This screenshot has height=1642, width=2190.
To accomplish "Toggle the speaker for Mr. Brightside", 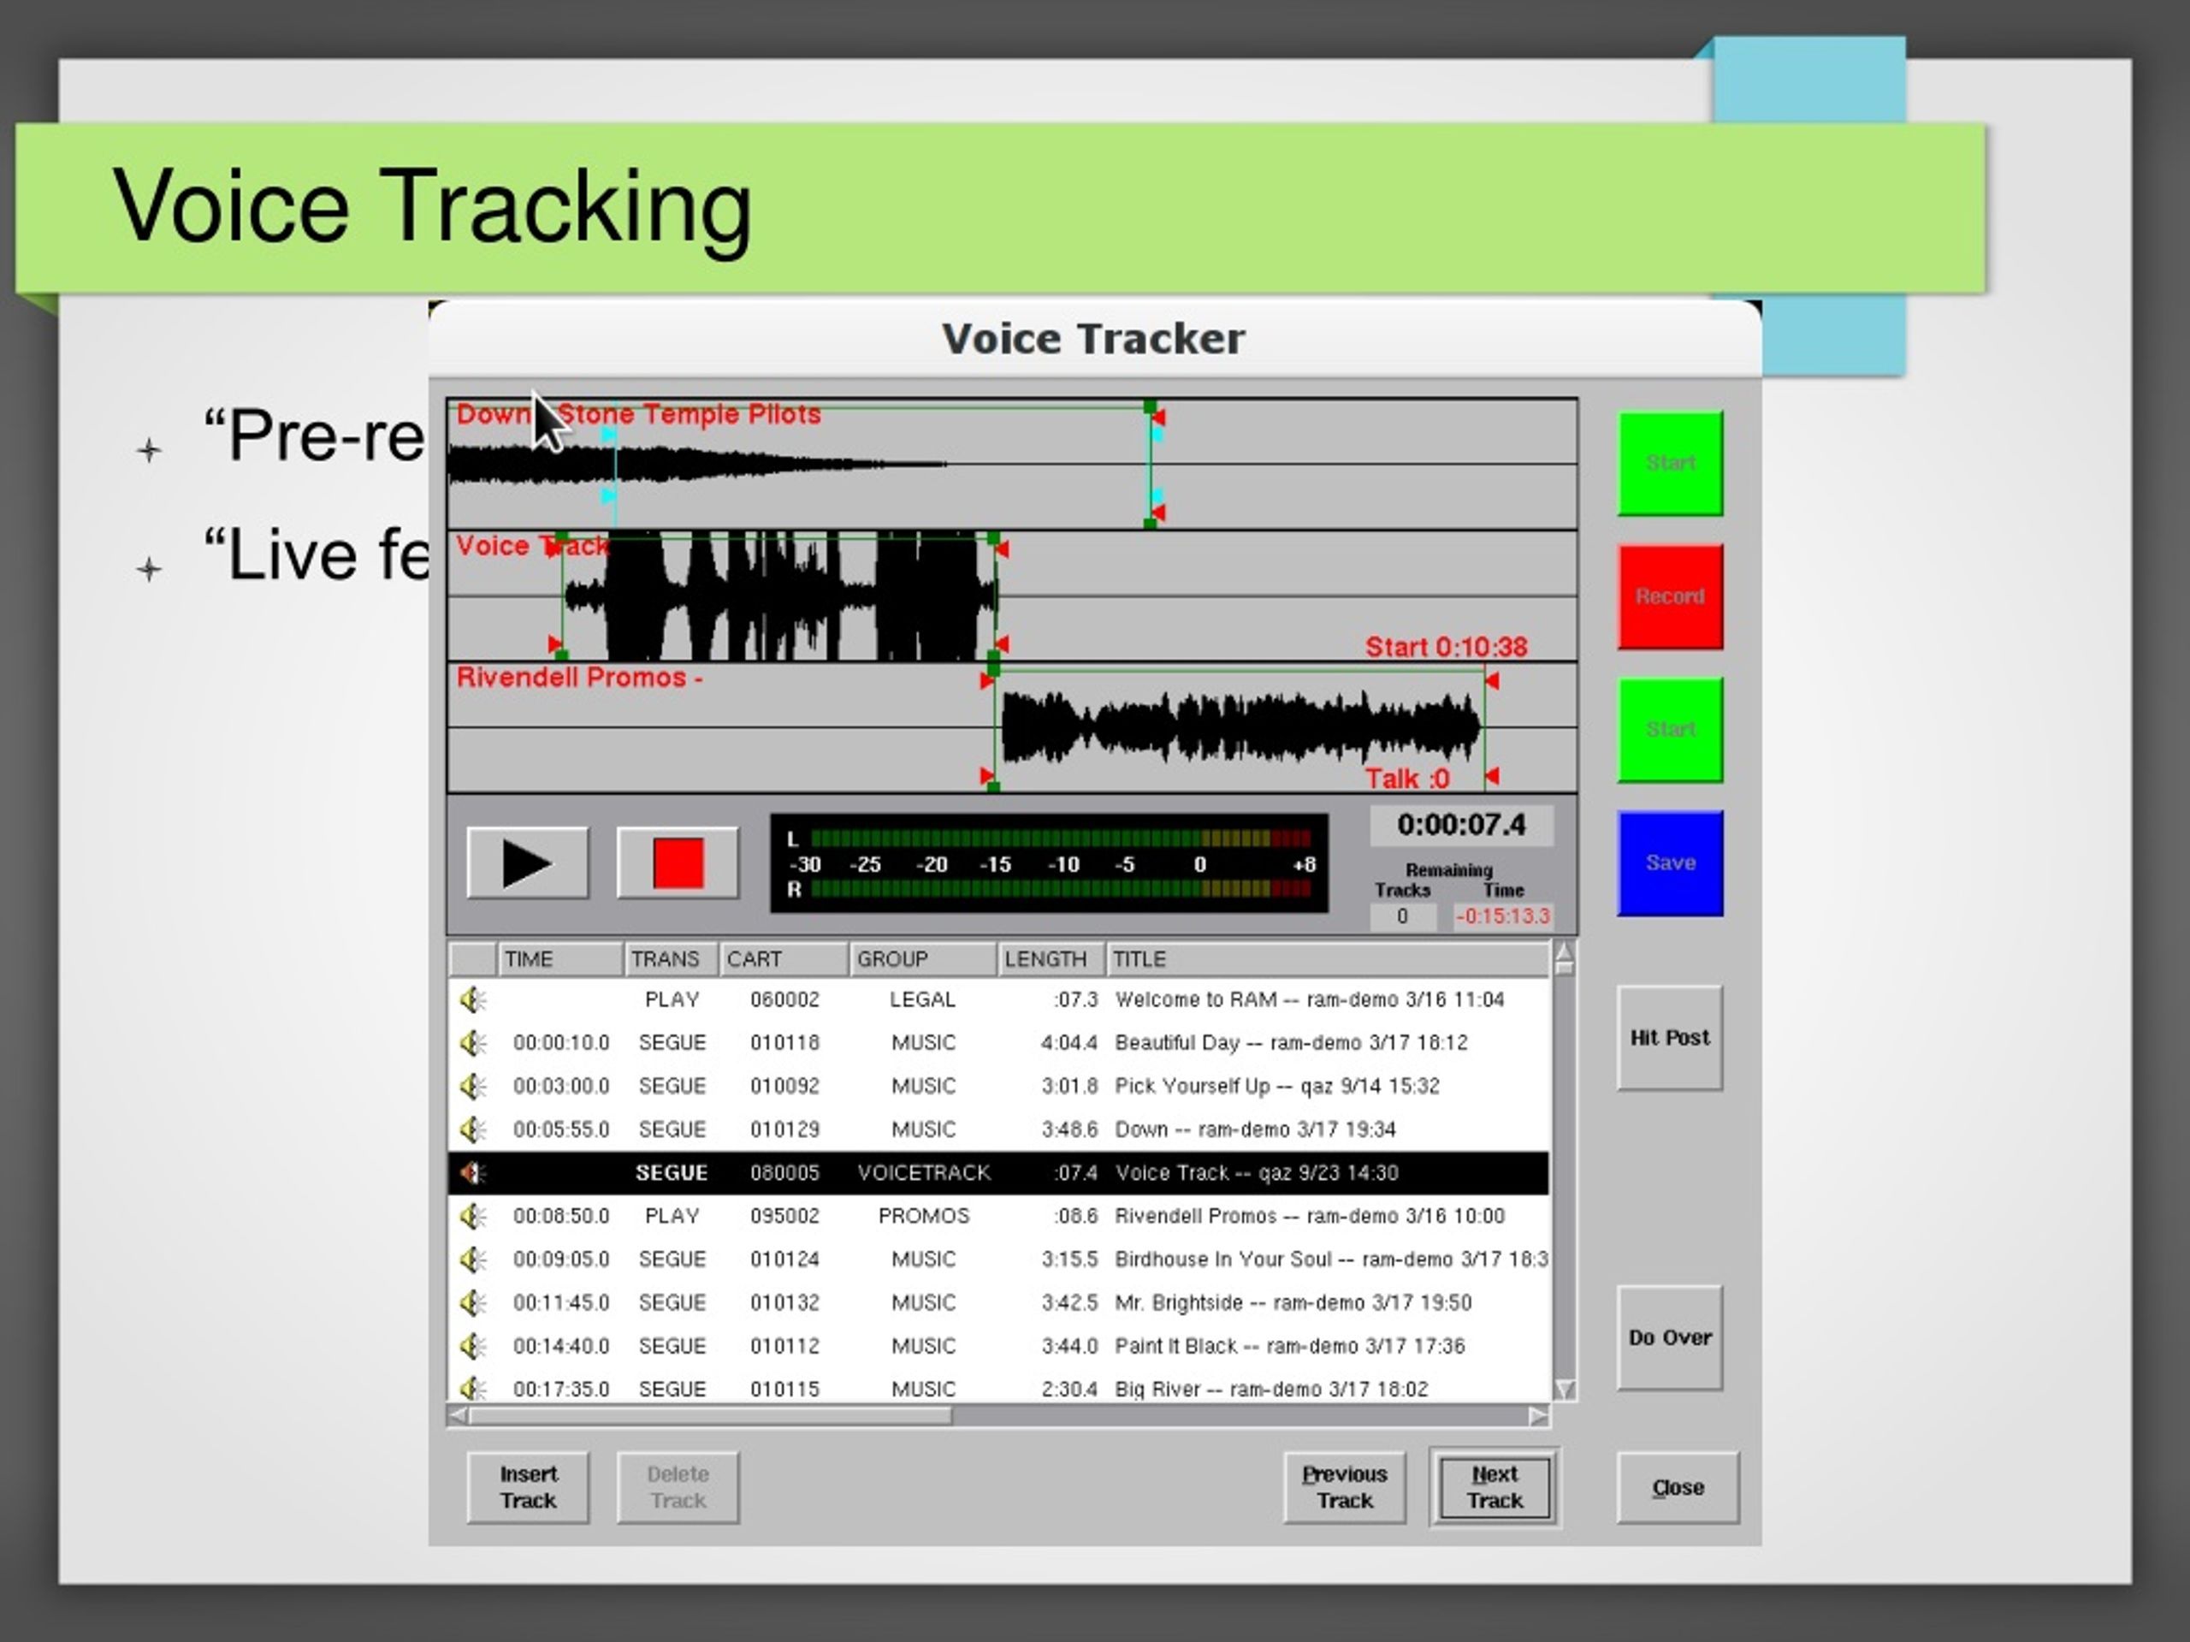I will 473,1302.
